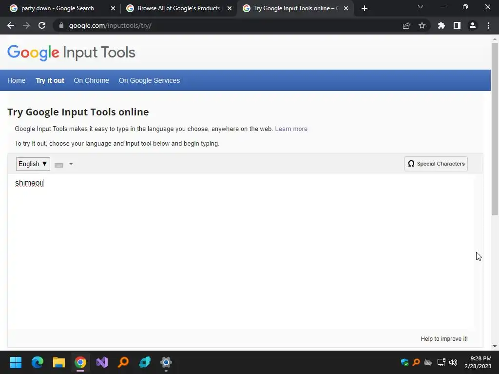Screen dimensions: 499x374
Task: Click the page vertical scrollbar thumb
Action: coord(495,129)
